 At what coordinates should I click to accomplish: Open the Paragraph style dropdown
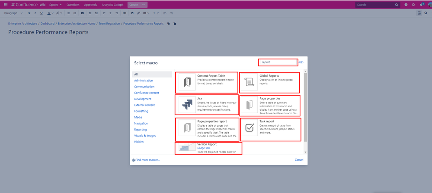[x=13, y=13]
